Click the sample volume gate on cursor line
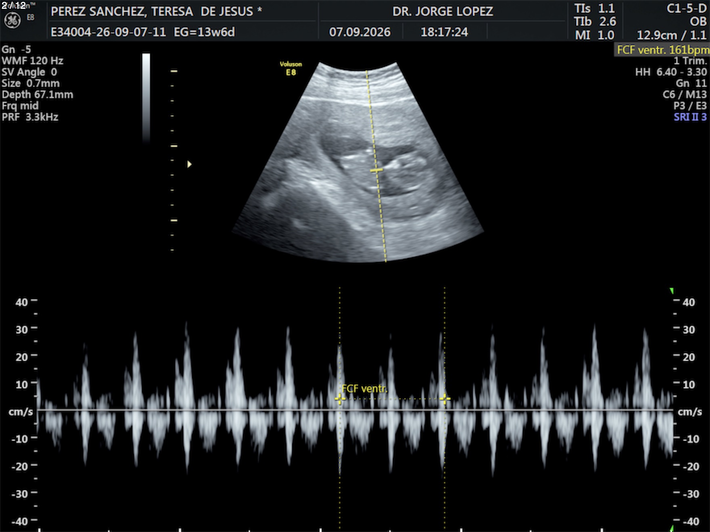Screen dimensions: 710x532 (376, 170)
